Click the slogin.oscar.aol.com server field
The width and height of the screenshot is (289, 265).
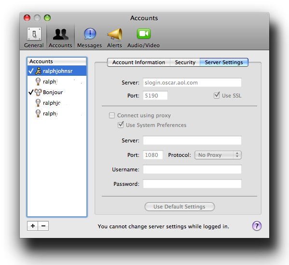pos(192,83)
